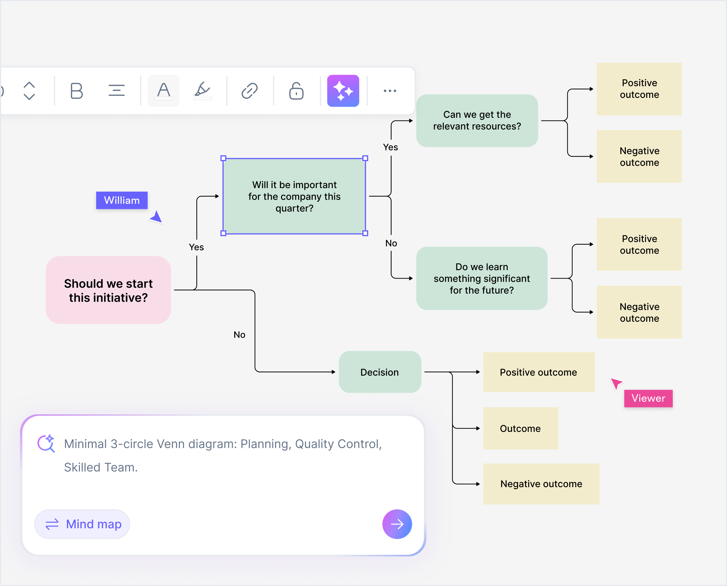727x586 pixels.
Task: Open the text color picker
Action: click(164, 91)
